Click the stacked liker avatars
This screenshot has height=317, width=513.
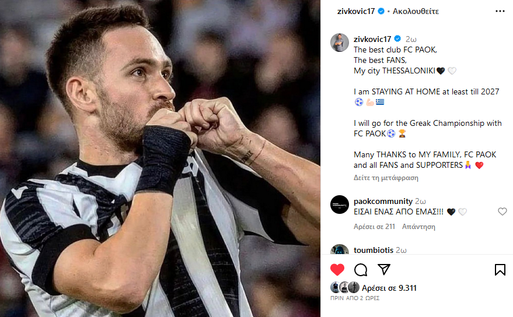click(344, 287)
